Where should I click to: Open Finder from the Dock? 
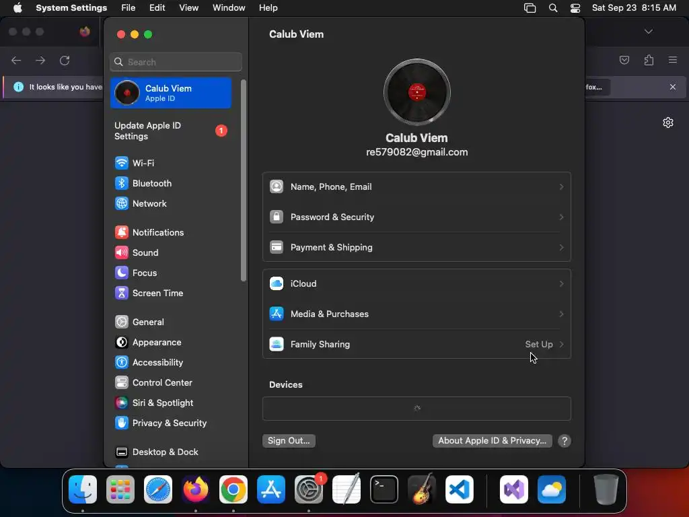tap(83, 489)
